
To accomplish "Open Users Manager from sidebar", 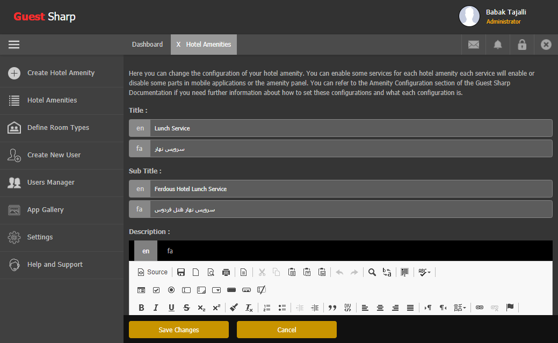I will (x=62, y=183).
